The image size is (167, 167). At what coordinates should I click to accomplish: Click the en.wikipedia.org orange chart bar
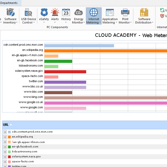point(106,51)
